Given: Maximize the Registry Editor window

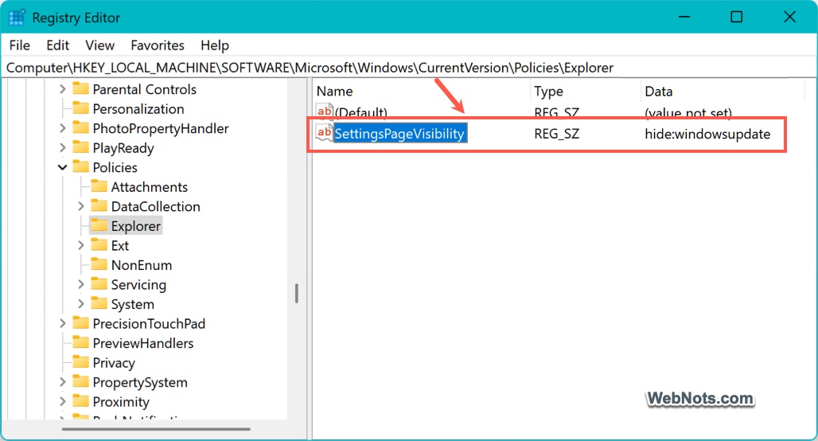Looking at the screenshot, I should pyautogui.click(x=737, y=18).
